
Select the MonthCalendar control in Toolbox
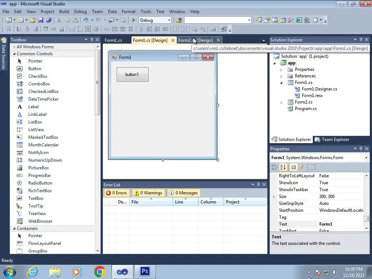click(43, 145)
